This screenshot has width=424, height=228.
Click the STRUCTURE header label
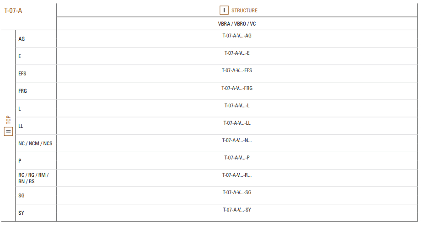click(244, 11)
